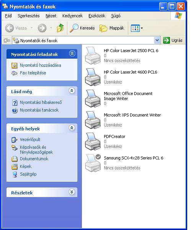Click the Vezérlőpult control panel icon
This screenshot has width=196, height=230.
(x=15, y=140)
